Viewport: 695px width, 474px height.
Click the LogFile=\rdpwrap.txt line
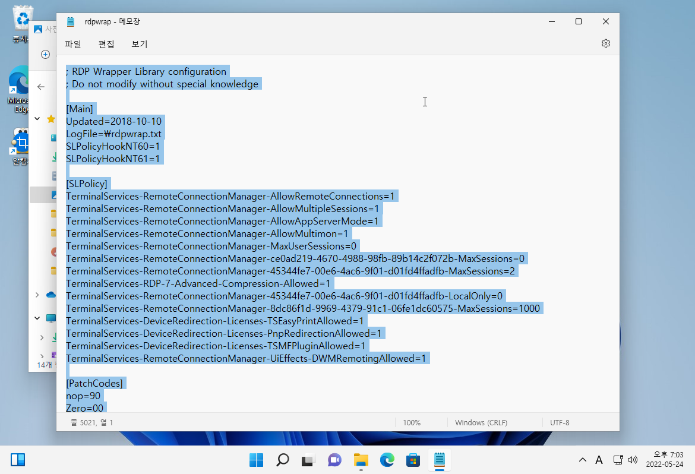click(114, 134)
